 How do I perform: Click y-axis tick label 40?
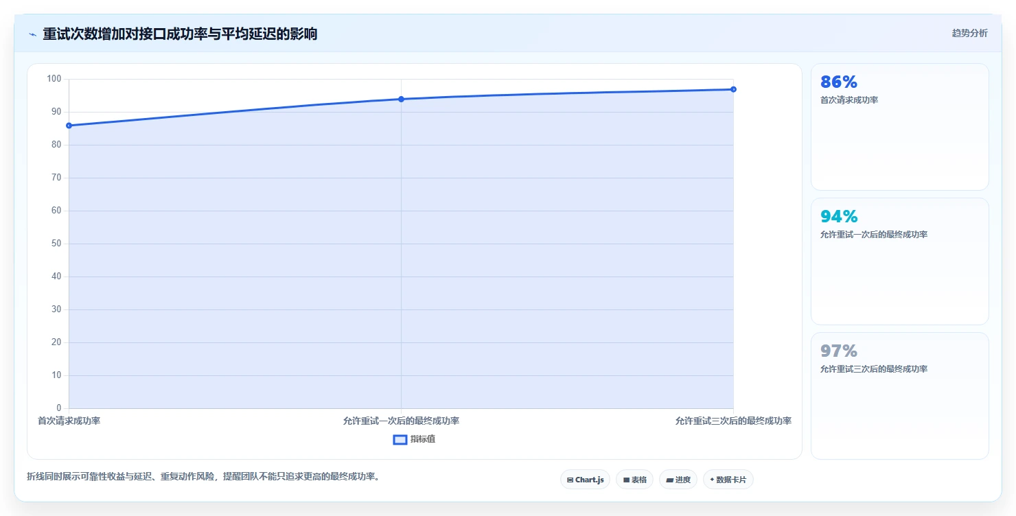(x=56, y=277)
